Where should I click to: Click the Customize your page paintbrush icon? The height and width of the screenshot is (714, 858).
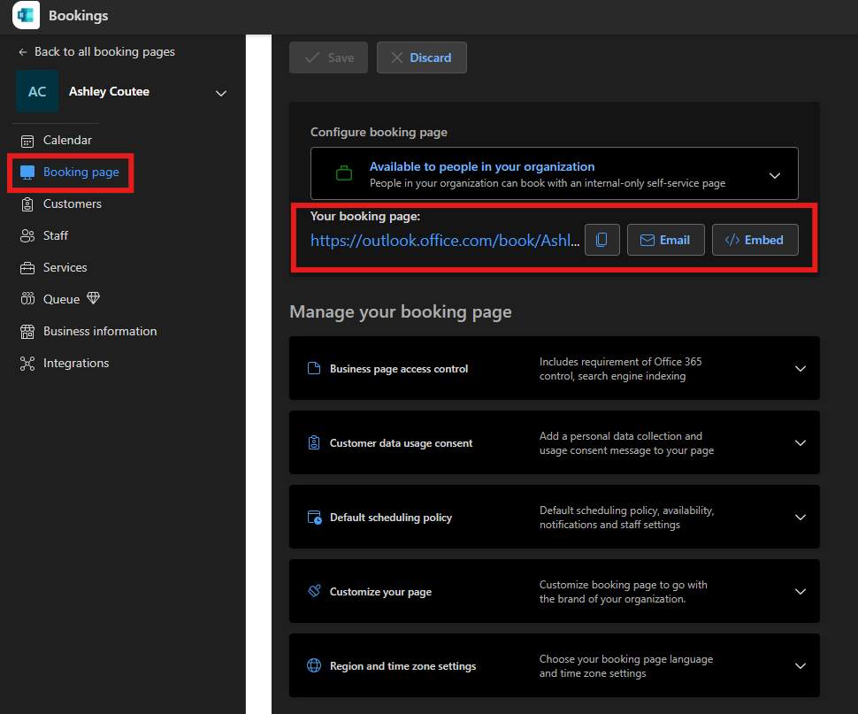(x=315, y=591)
